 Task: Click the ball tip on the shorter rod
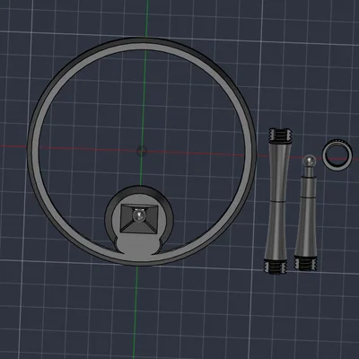coord(310,161)
